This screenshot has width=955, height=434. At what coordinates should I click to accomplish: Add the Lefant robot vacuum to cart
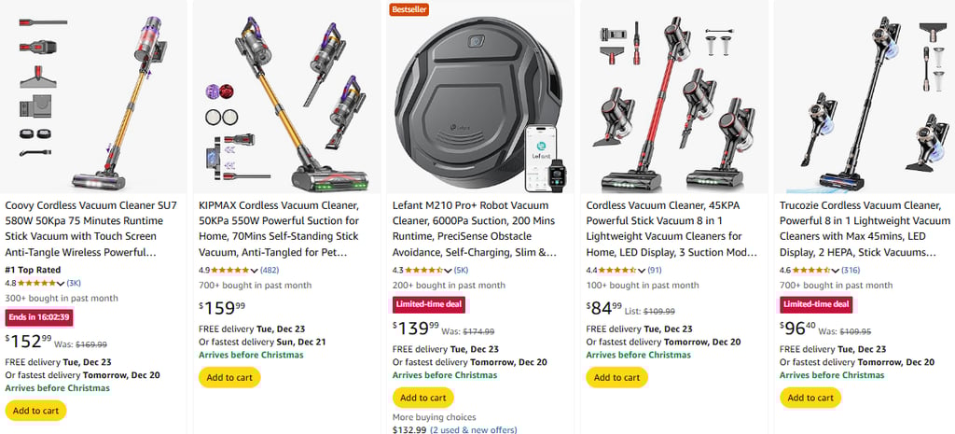pos(422,397)
